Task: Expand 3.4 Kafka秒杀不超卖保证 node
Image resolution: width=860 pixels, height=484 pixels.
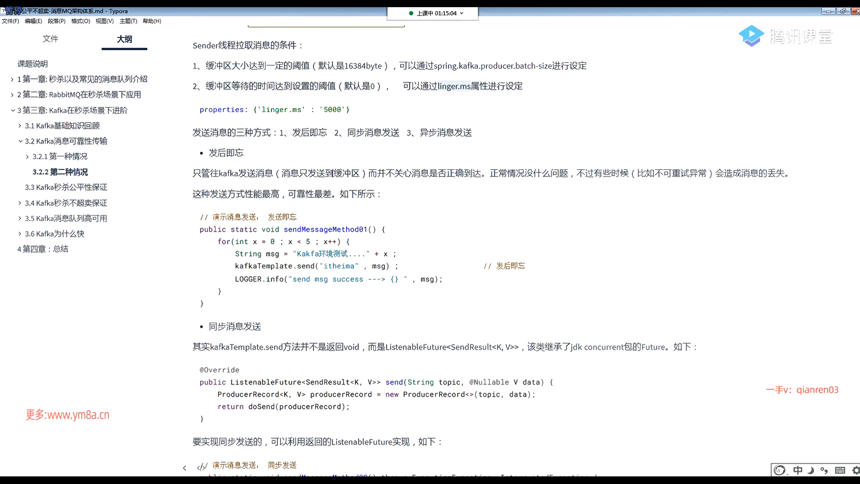Action: [20, 203]
